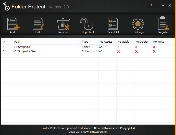Viewport: 176px width, 135px height.
Task: Sort by the Path column header
Action: coord(47,42)
